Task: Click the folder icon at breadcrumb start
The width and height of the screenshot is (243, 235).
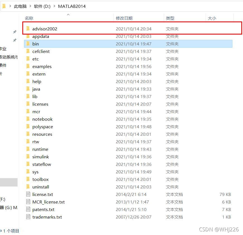Action: click(4, 6)
